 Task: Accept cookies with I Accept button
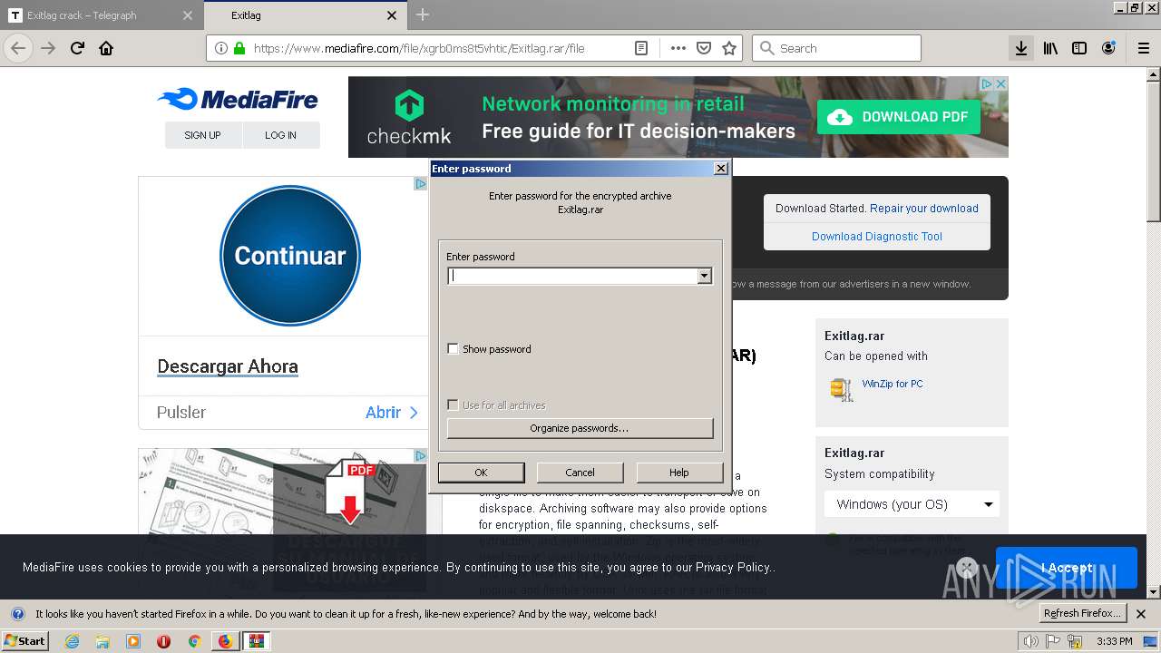(1067, 568)
